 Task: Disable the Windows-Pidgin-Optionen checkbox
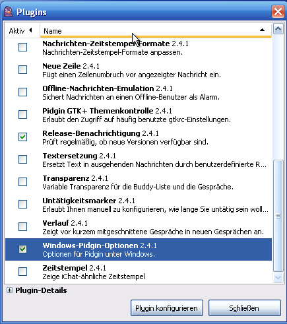point(22,249)
